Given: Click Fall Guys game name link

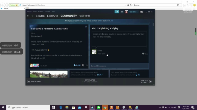Looking at the screenshot, I should 43,66.
